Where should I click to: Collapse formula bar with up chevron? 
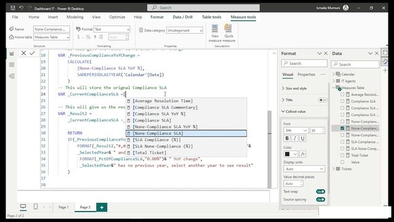pos(274,54)
